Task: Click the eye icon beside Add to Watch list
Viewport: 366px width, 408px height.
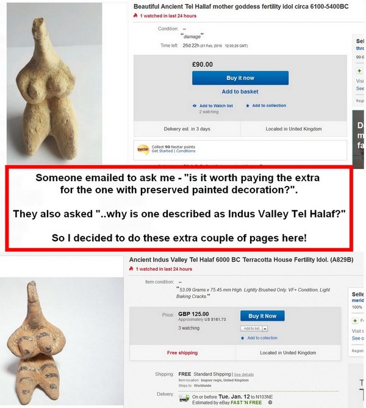Action: (x=195, y=106)
